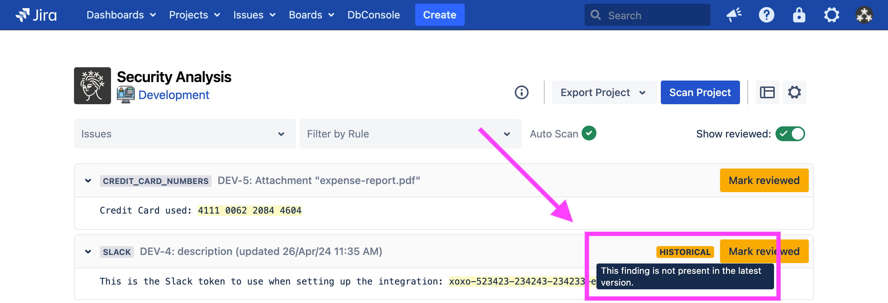888x303 pixels.
Task: Expand the Export Project dropdown
Action: coord(604,92)
